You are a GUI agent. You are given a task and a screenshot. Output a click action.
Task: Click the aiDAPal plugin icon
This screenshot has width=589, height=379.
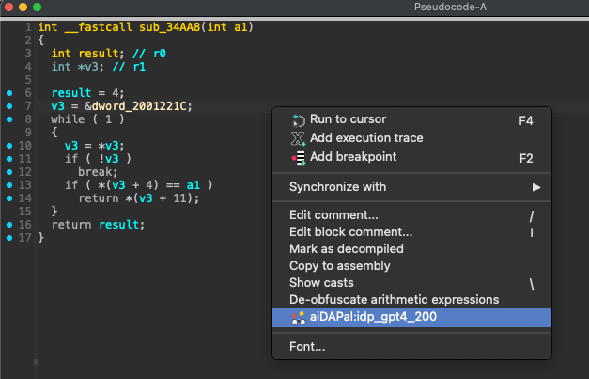298,318
